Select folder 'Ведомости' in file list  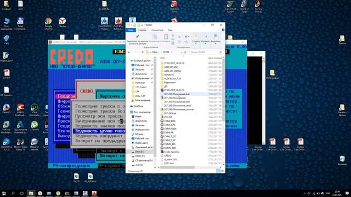(169, 83)
